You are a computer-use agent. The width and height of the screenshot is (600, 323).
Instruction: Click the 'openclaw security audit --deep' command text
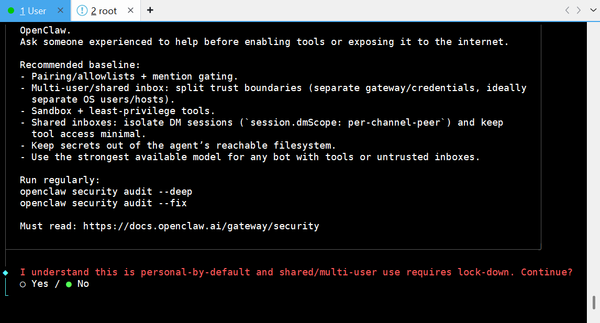point(106,192)
